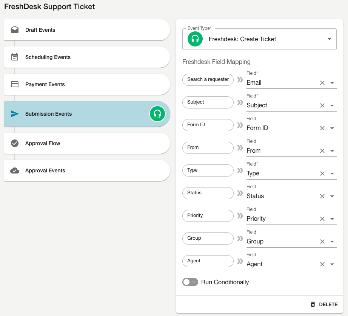Click into the Type field input
The width and height of the screenshot is (348, 316).
(279, 173)
